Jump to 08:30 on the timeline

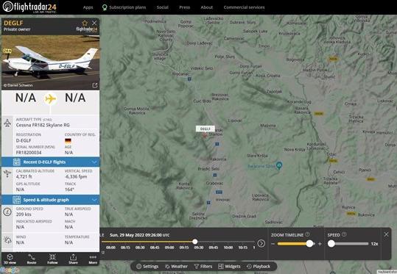(x=140, y=248)
